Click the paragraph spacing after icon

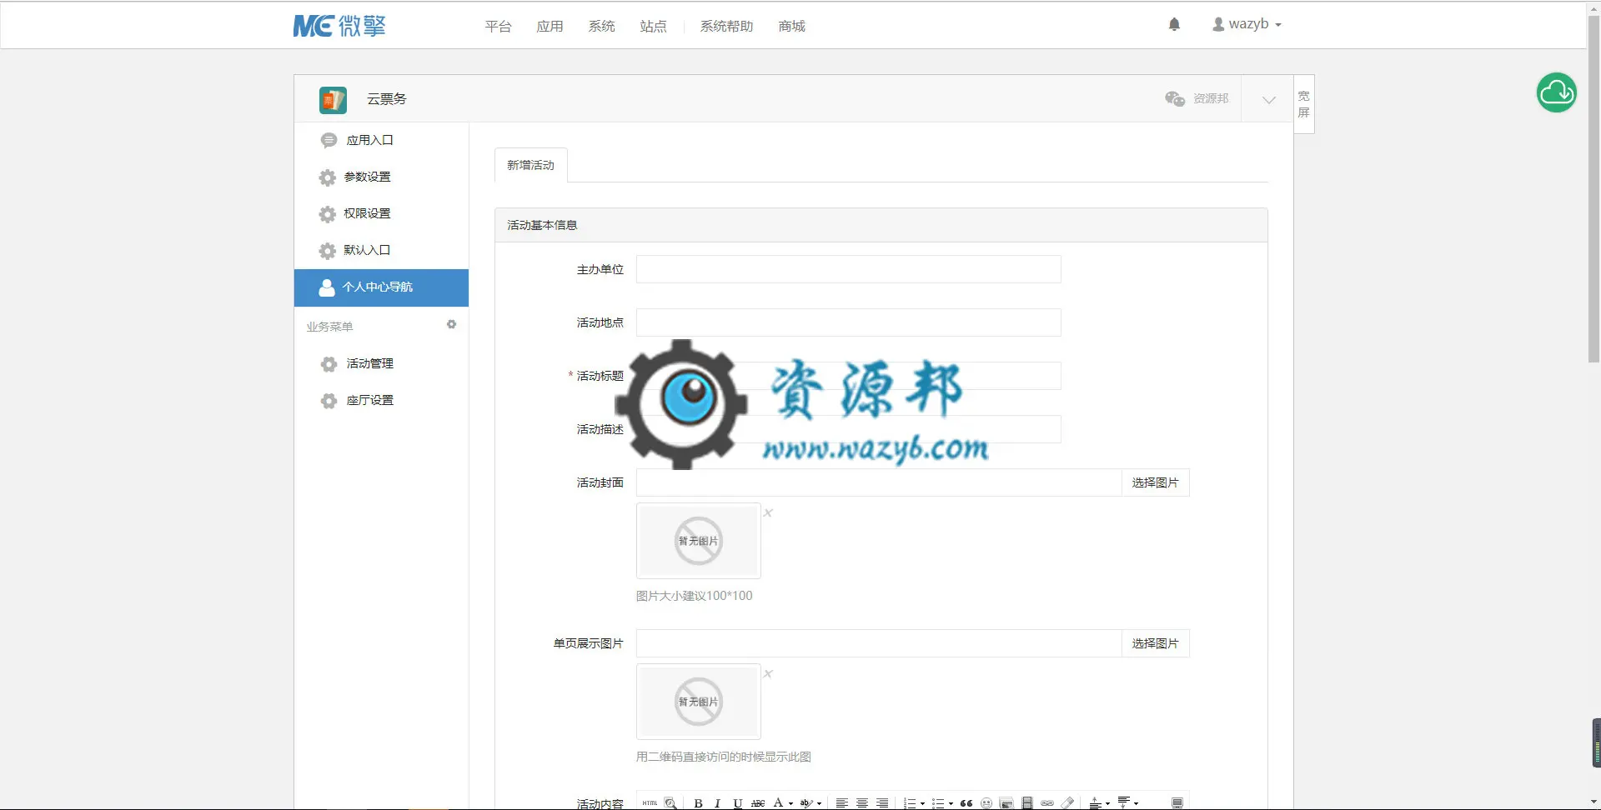point(1124,803)
